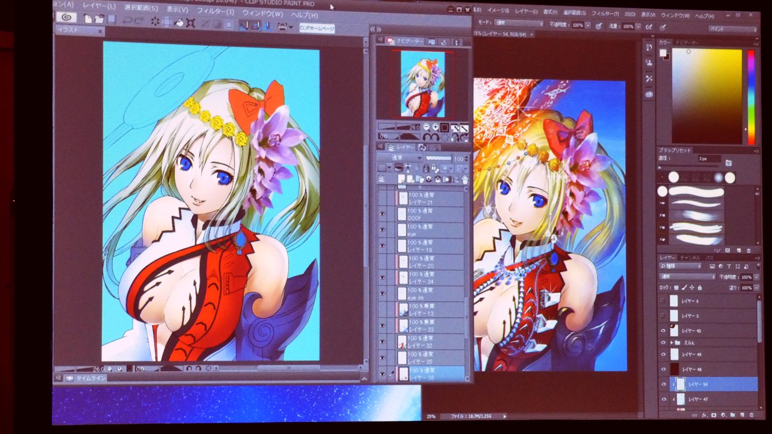Open the ウィンドウ(W) menu in Clip Studio
This screenshot has height=434, width=772.
(262, 13)
